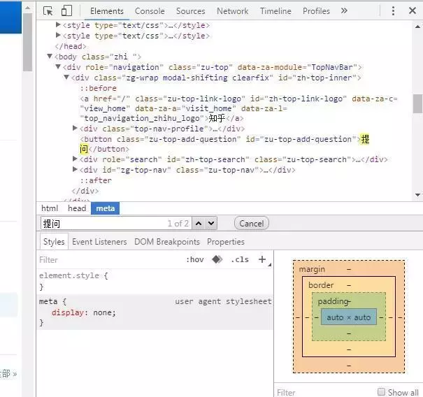Viewport: 423px width, 397px height.
Task: Add new style rule with plus icon
Action: (x=262, y=259)
